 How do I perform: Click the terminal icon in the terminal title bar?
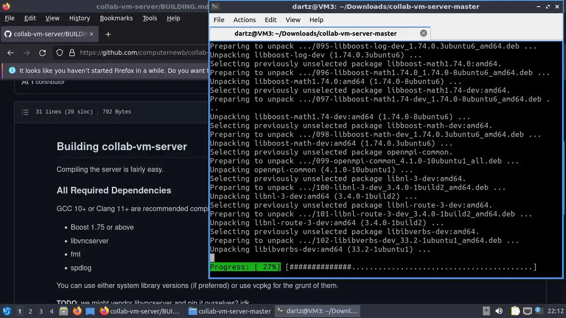point(214,6)
